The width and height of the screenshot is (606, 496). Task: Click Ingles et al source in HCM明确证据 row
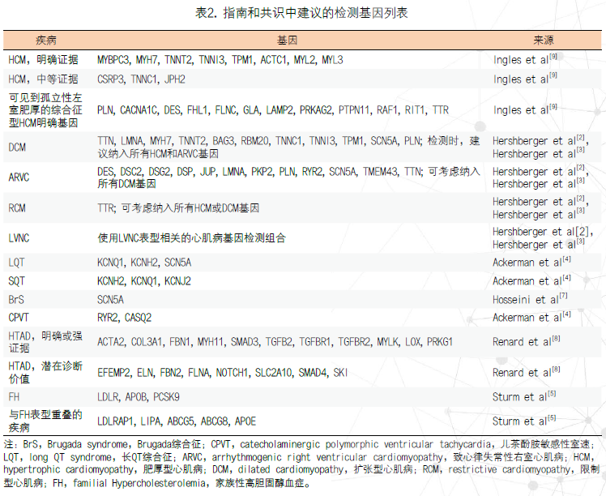[x=525, y=59]
